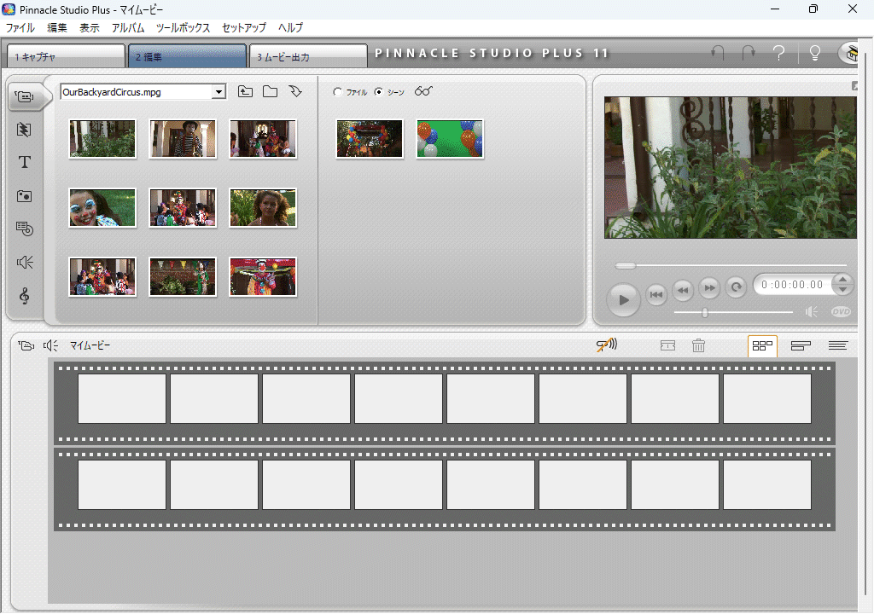Open the ツールボックス menu
This screenshot has height=614, width=874.
pos(183,28)
